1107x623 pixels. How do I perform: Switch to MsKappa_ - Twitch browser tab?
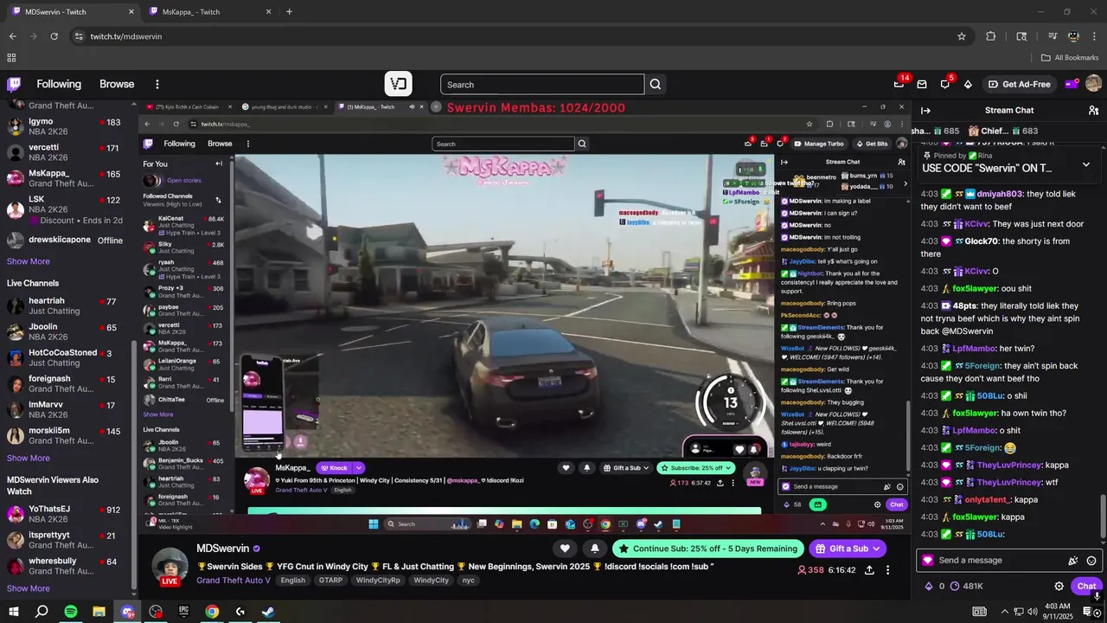coord(210,12)
